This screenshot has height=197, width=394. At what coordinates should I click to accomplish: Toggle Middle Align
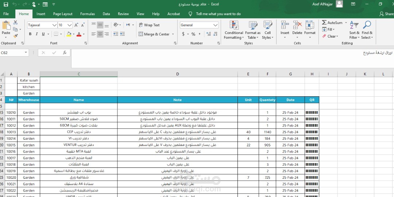(100, 25)
